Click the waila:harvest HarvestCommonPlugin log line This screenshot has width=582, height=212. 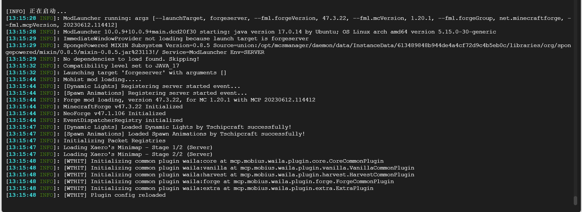point(238,175)
